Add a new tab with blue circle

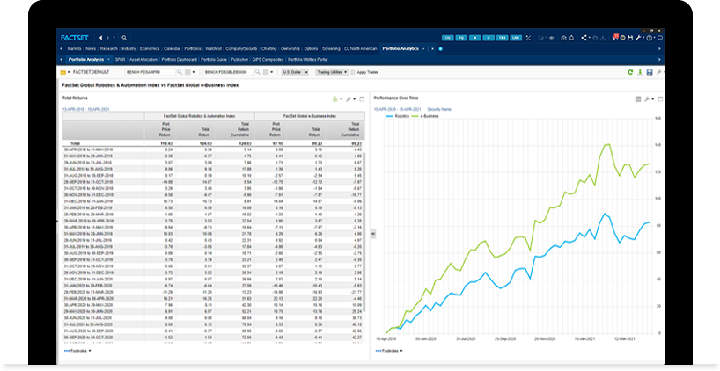[440, 48]
